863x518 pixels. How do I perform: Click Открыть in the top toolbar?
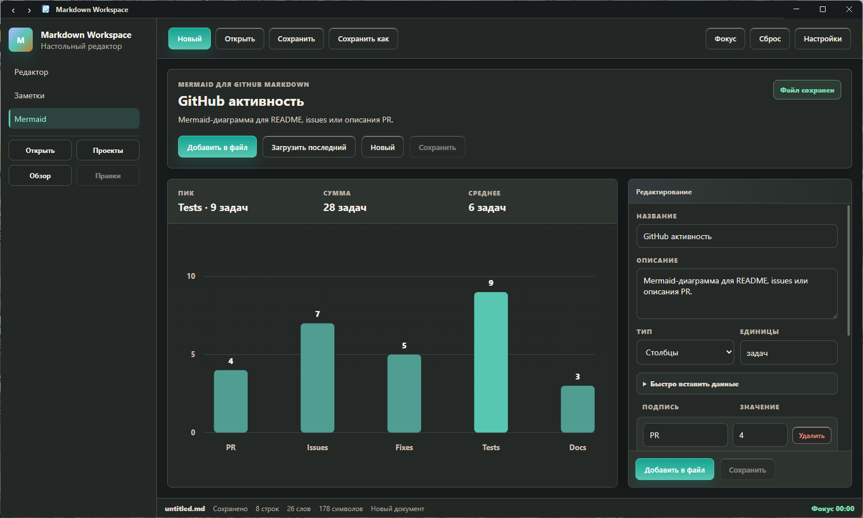click(240, 39)
